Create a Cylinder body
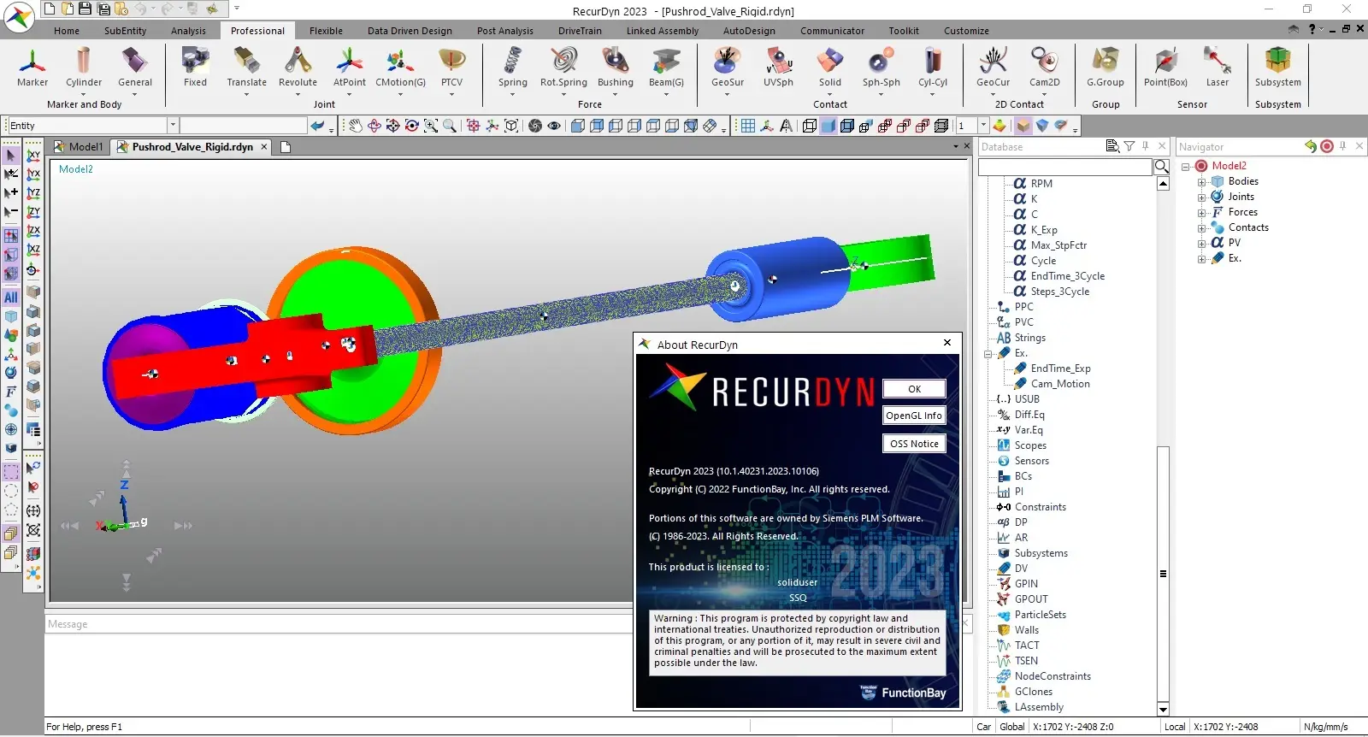Viewport: 1368px width, 737px height. pos(84,67)
